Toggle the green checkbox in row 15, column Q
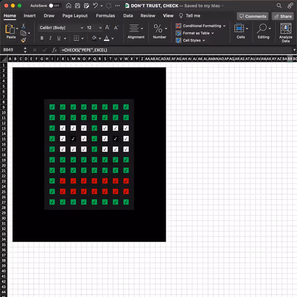Viewport: 297px width, 297px height. point(94,139)
